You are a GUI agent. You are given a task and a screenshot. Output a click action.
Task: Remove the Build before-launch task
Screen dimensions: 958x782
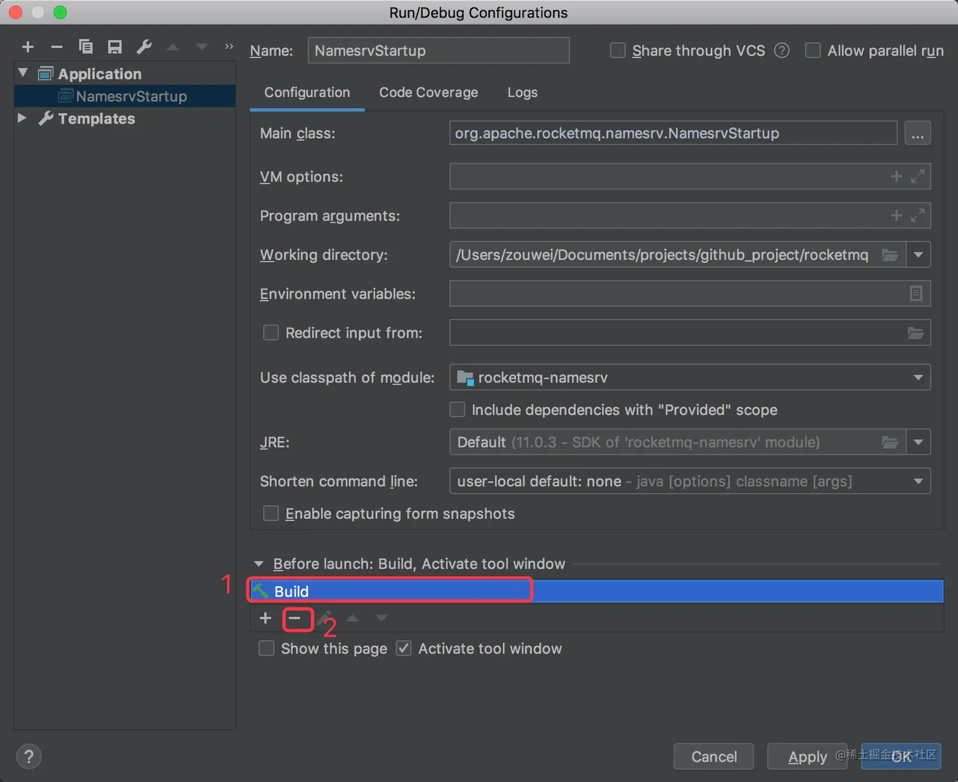(295, 618)
